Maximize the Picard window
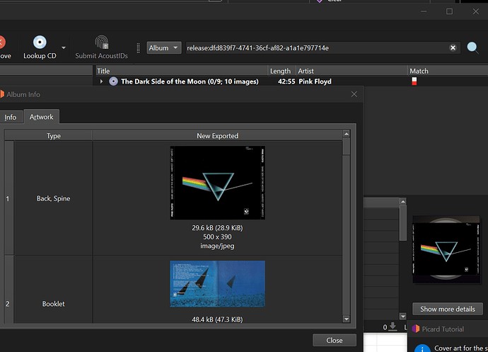 [x=449, y=11]
